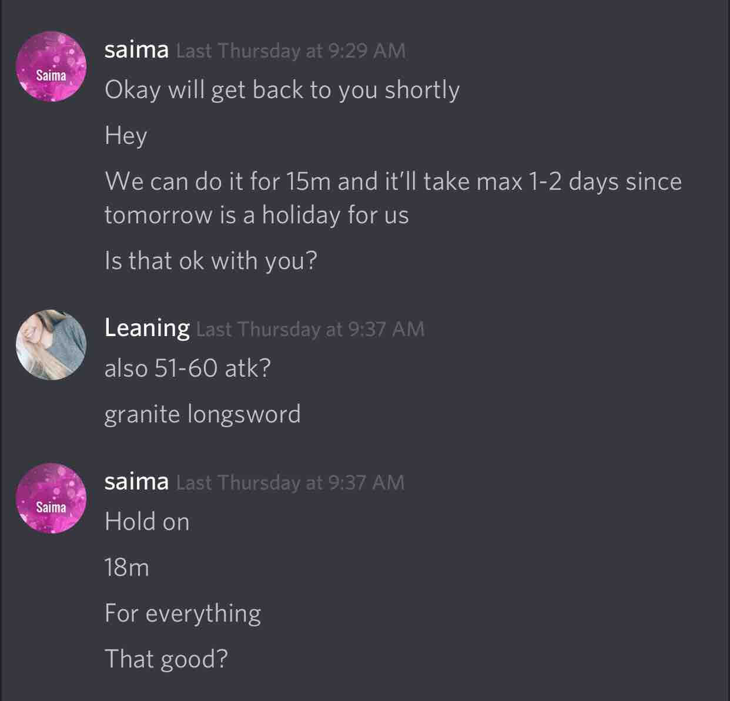This screenshot has height=701, width=730.
Task: Select saima username at 9:29 AM
Action: point(136,50)
